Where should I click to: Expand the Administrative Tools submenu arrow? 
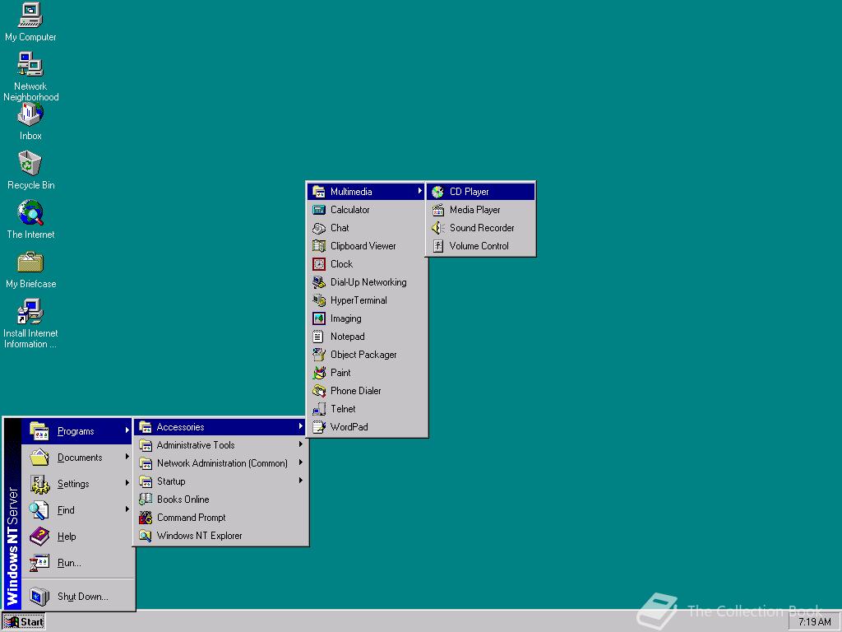[x=300, y=445]
